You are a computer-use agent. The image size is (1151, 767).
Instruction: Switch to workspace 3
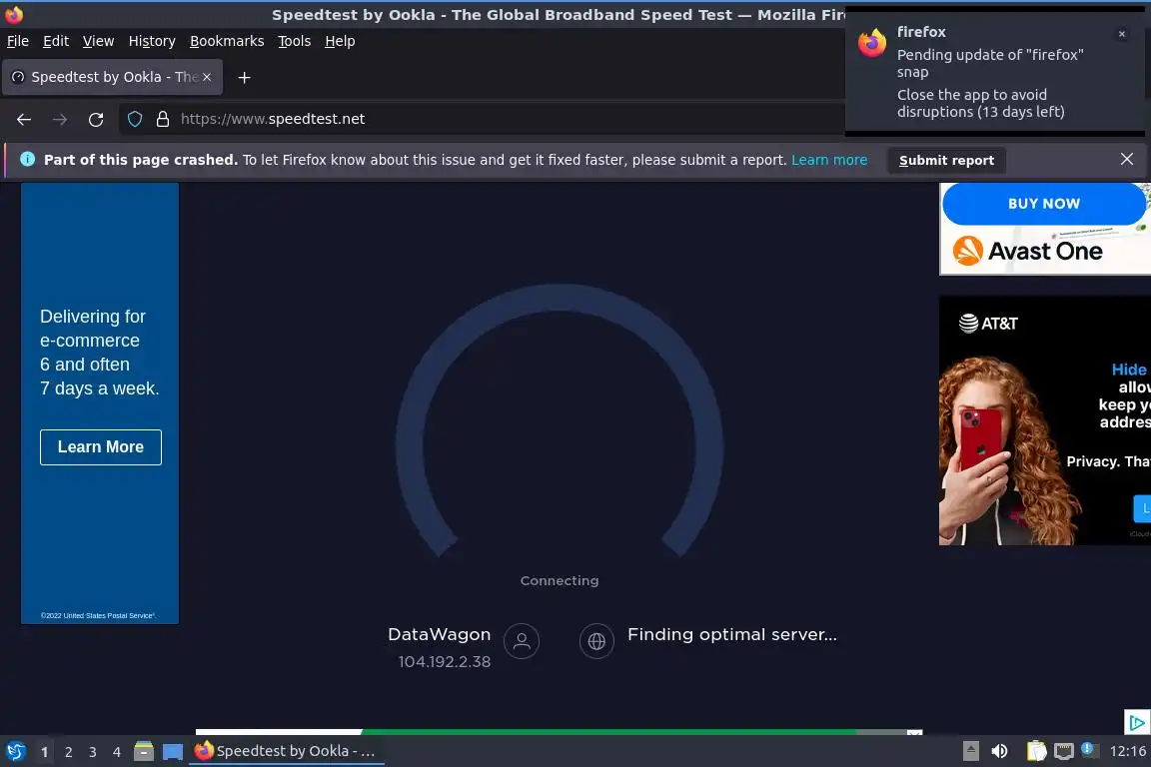(x=93, y=752)
